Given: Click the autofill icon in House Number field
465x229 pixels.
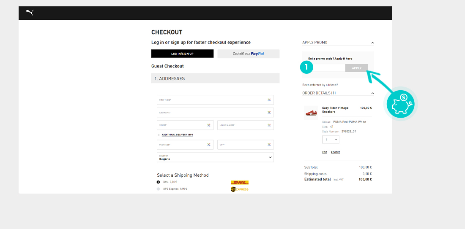Looking at the screenshot, I should pos(269,125).
